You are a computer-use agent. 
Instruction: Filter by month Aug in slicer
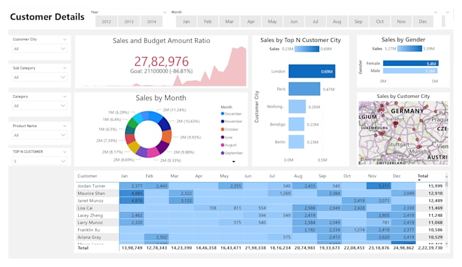pos(337,22)
